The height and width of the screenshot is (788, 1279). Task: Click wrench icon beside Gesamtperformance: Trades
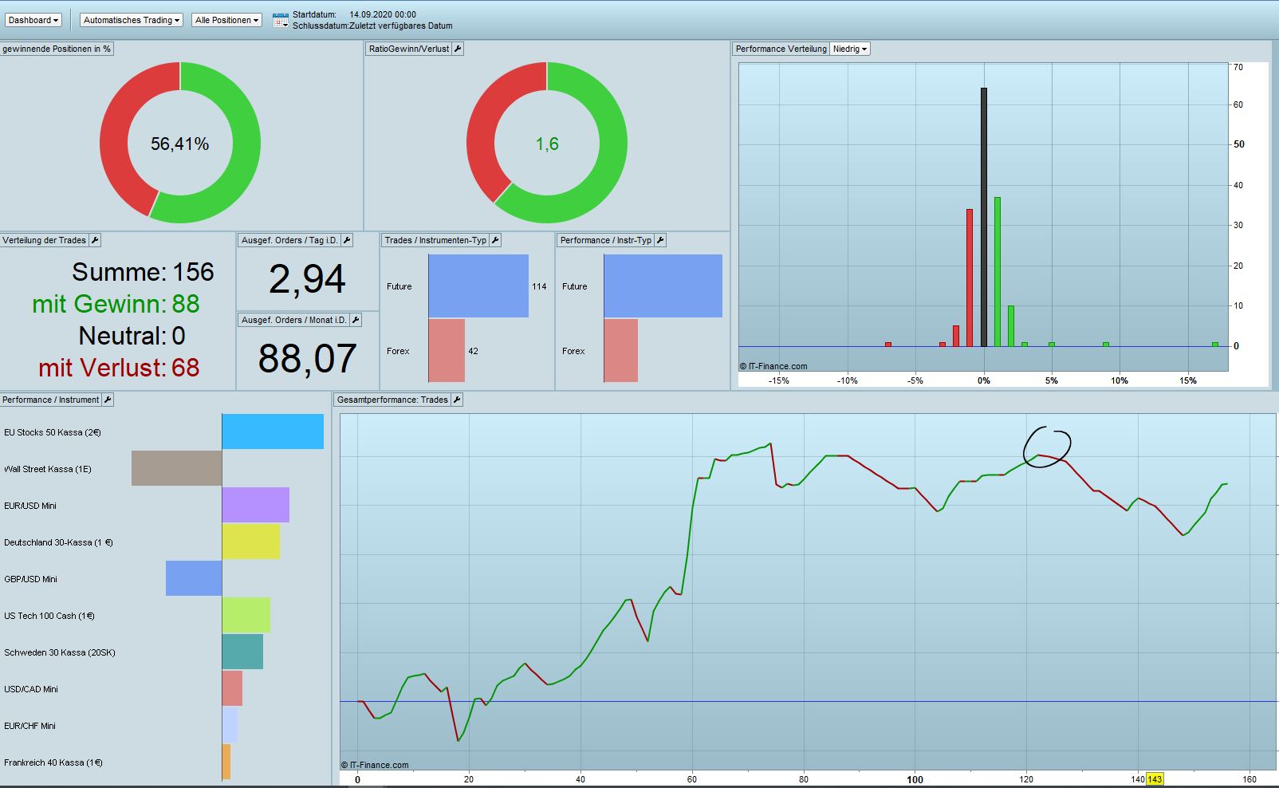(x=457, y=400)
